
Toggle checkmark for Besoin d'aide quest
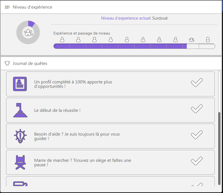tap(197, 135)
